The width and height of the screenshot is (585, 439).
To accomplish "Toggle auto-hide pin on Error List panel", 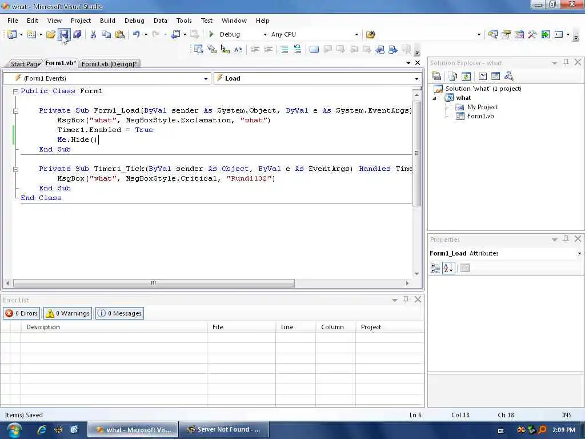I will pos(406,300).
